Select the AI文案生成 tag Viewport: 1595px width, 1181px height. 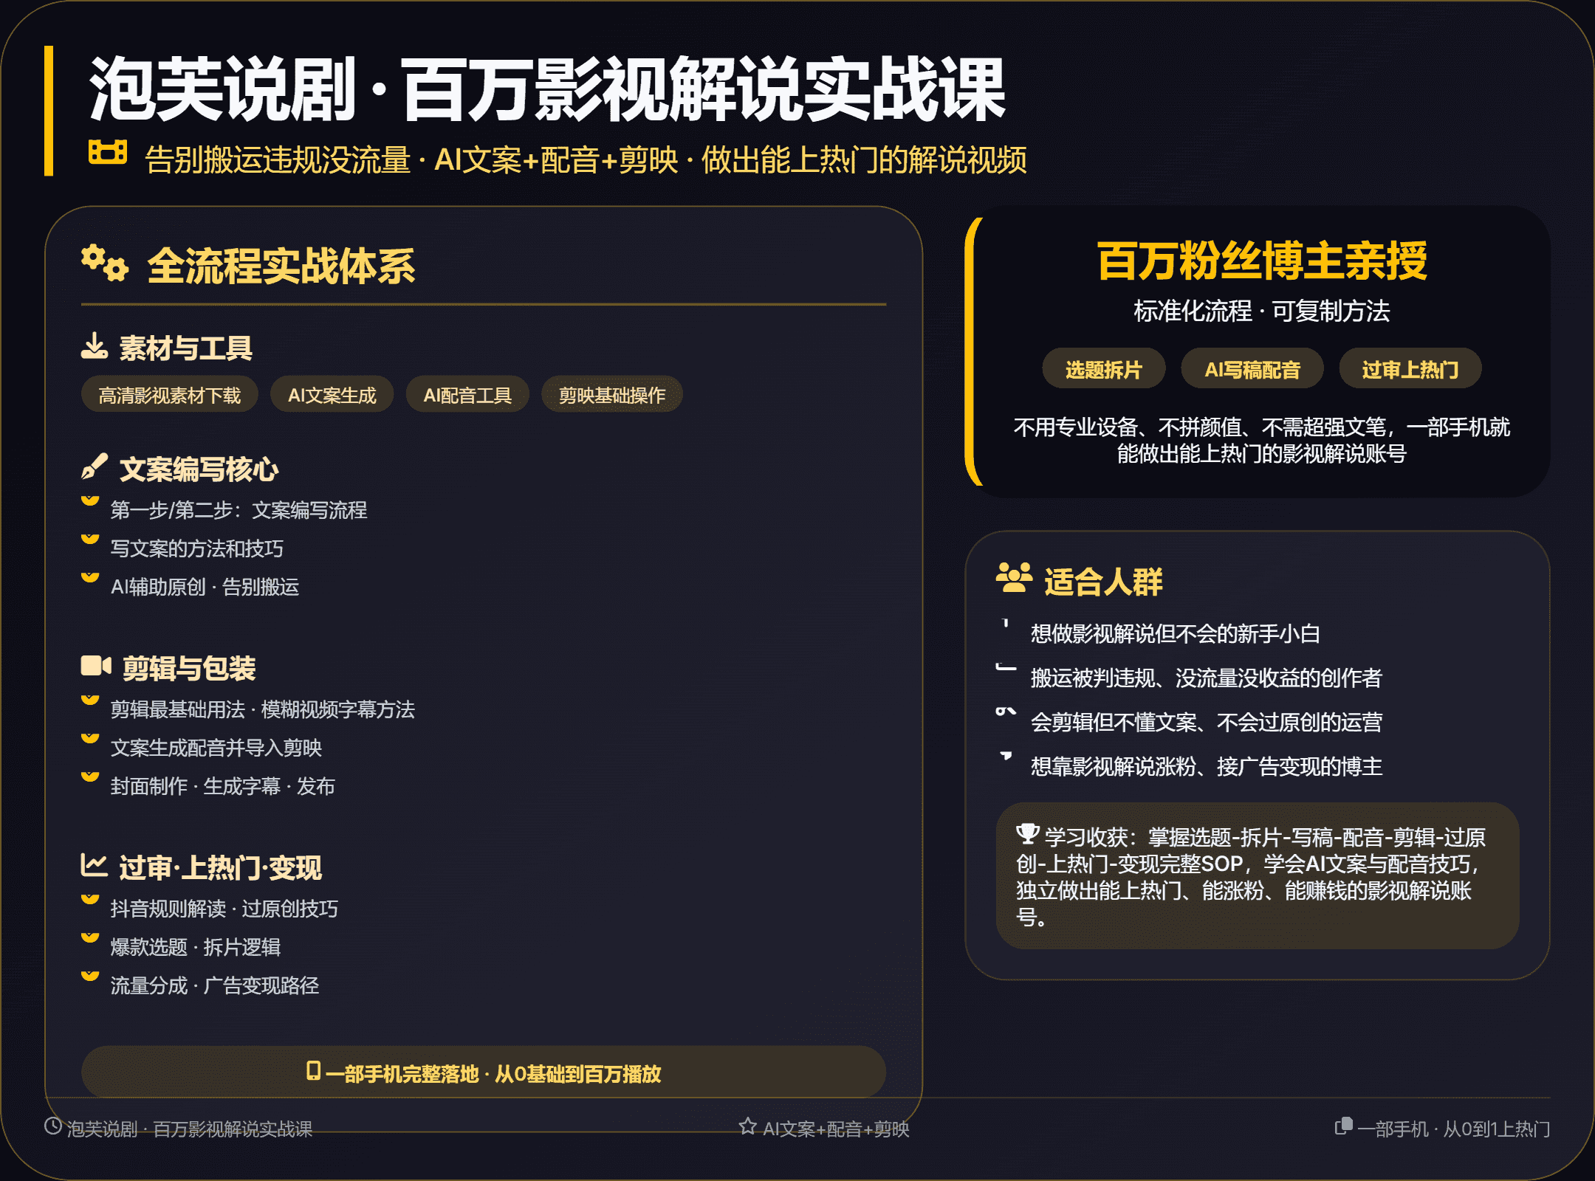click(x=332, y=396)
